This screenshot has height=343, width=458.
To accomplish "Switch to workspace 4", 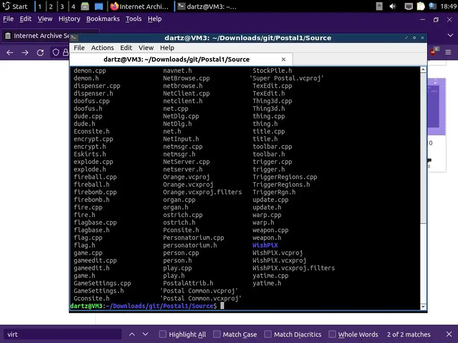I will pos(73,6).
